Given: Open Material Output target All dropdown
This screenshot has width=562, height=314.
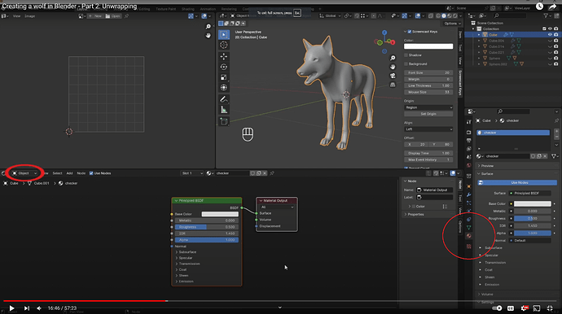Looking at the screenshot, I should click(x=278, y=207).
